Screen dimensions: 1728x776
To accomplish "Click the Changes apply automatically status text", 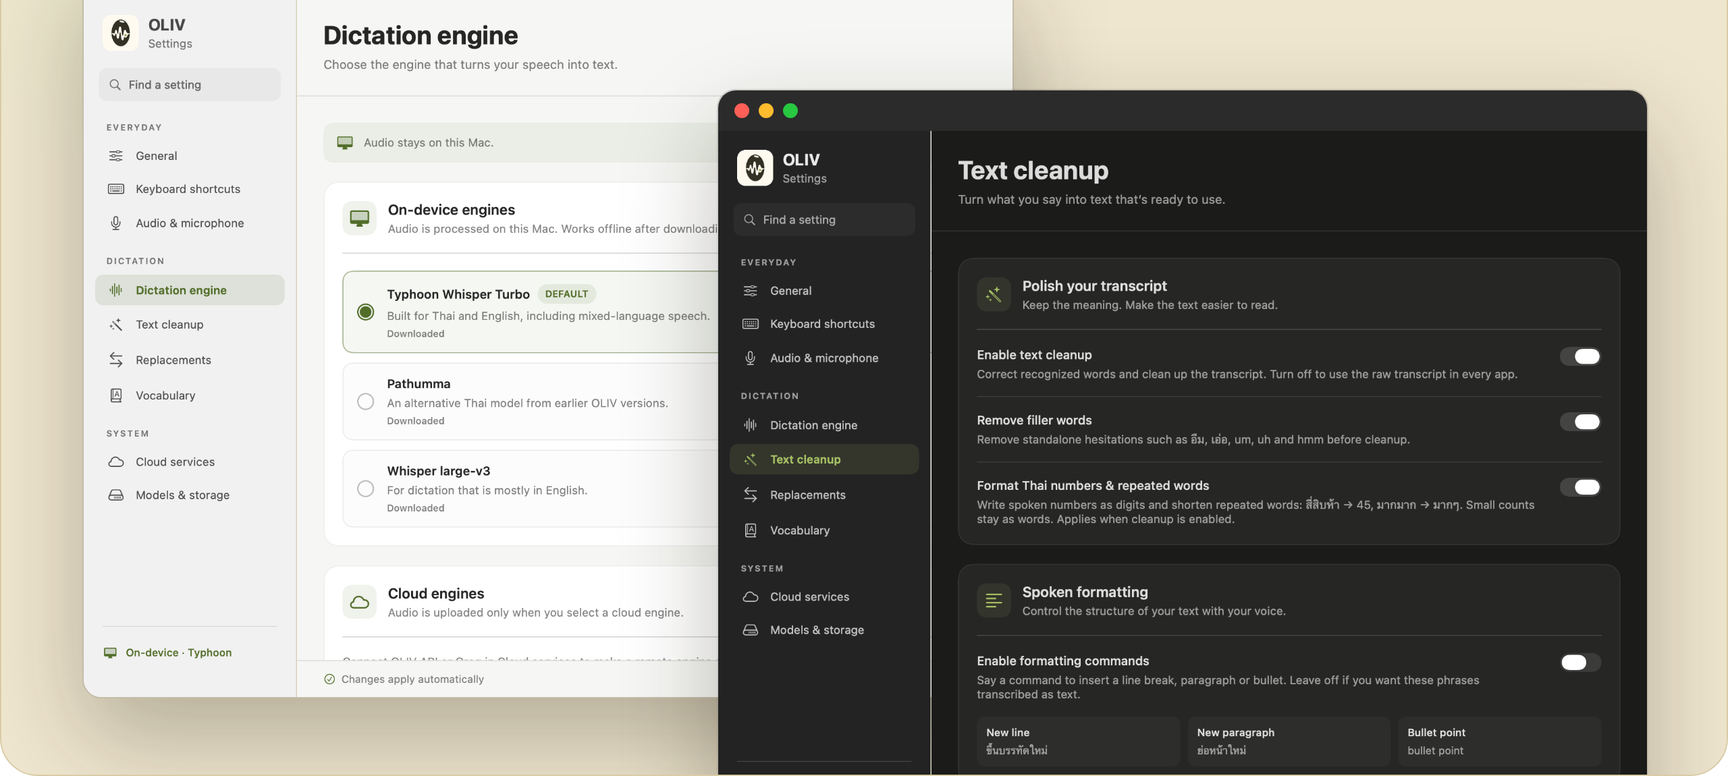I will pos(412,680).
